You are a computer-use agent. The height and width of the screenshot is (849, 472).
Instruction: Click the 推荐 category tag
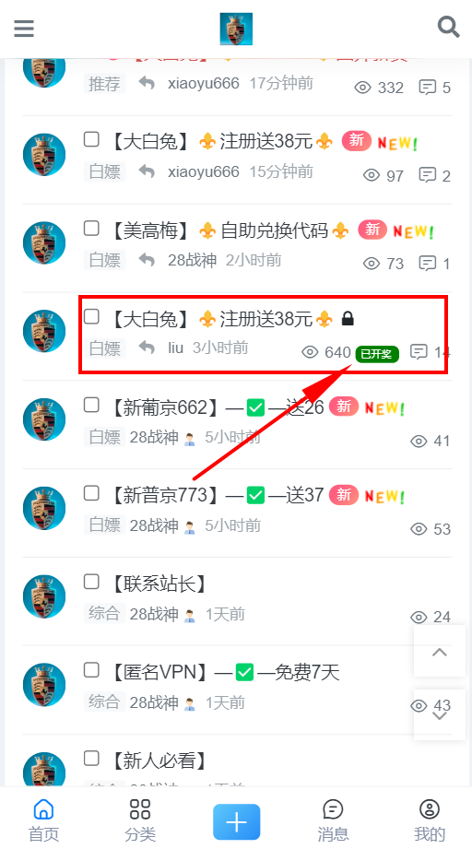(104, 84)
